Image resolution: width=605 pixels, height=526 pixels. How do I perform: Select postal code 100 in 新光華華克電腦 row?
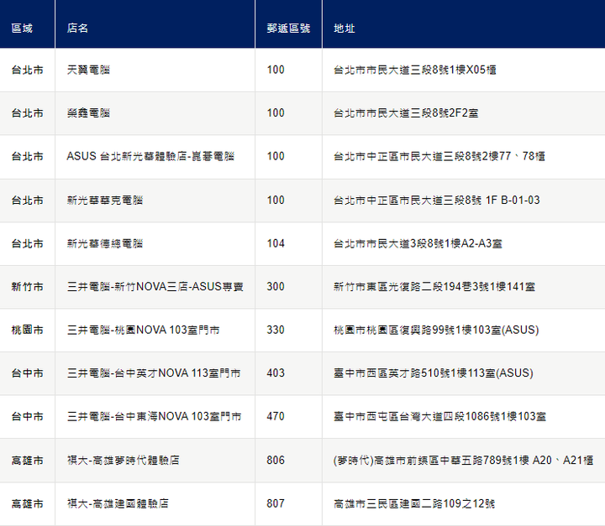tap(276, 200)
